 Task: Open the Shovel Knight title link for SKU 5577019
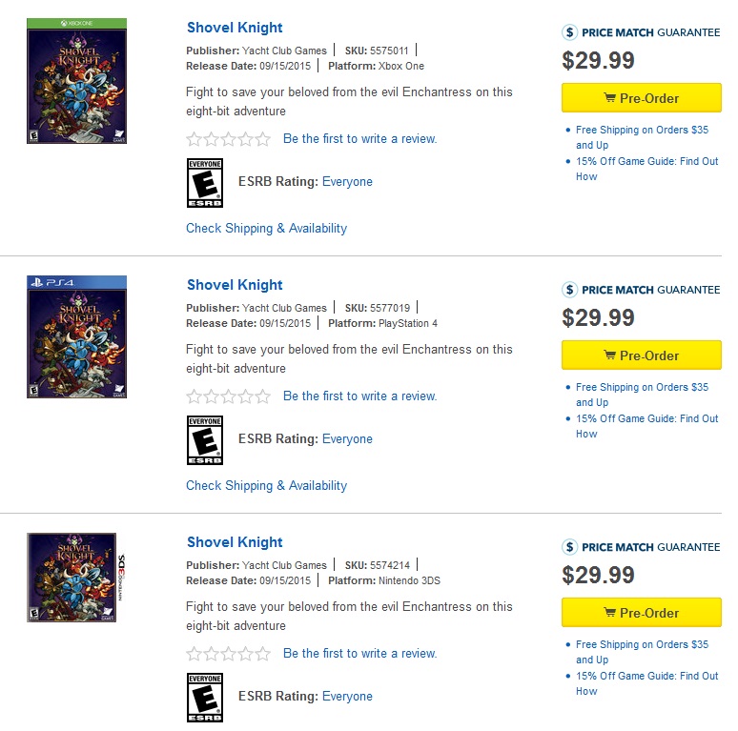point(235,285)
